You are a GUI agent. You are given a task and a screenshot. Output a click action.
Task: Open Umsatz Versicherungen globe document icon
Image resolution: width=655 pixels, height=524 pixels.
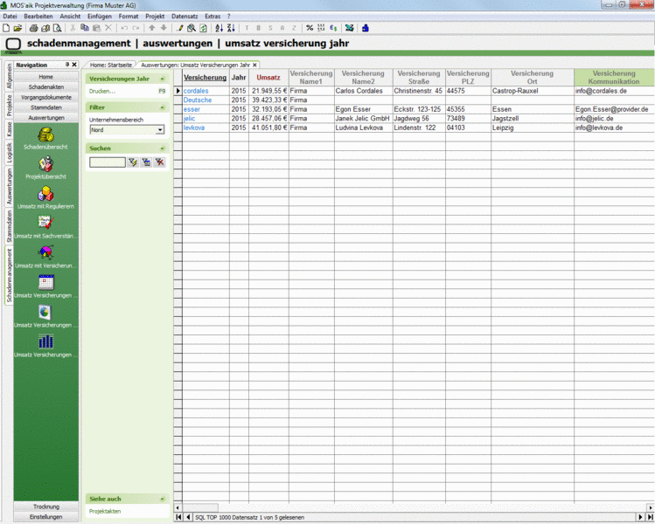45,312
